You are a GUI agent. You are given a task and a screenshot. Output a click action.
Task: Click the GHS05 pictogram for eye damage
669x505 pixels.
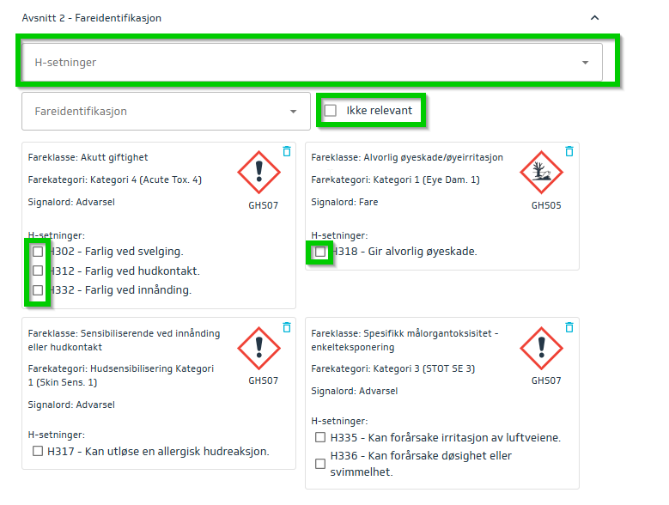[542, 173]
